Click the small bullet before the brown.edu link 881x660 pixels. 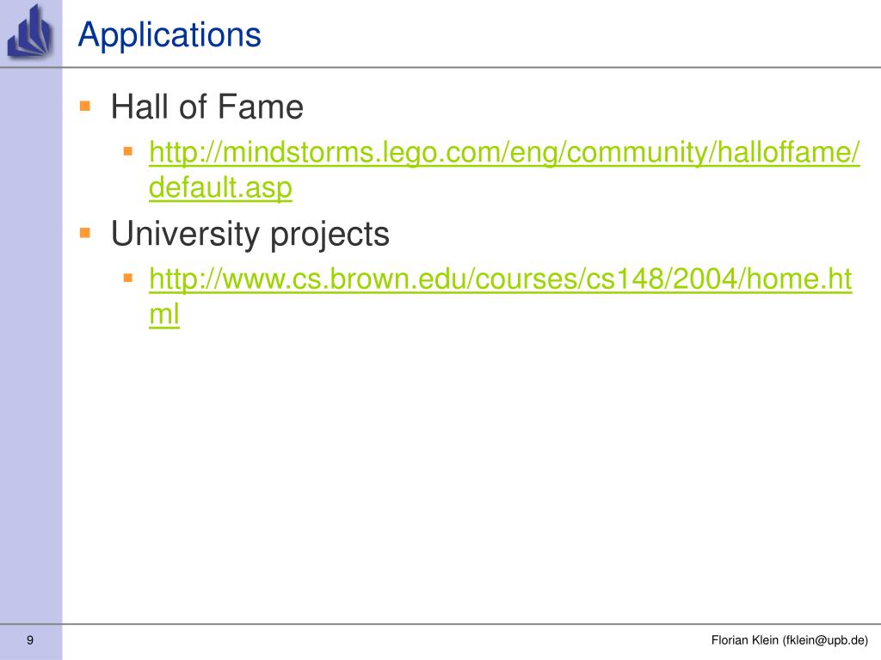128,278
